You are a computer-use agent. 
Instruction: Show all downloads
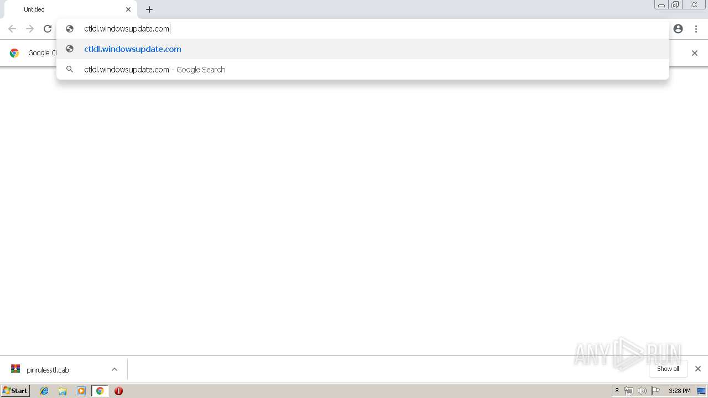tap(668, 369)
